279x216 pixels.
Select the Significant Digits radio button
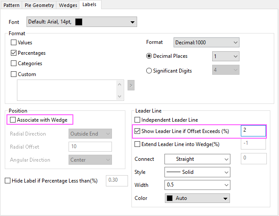(x=149, y=71)
